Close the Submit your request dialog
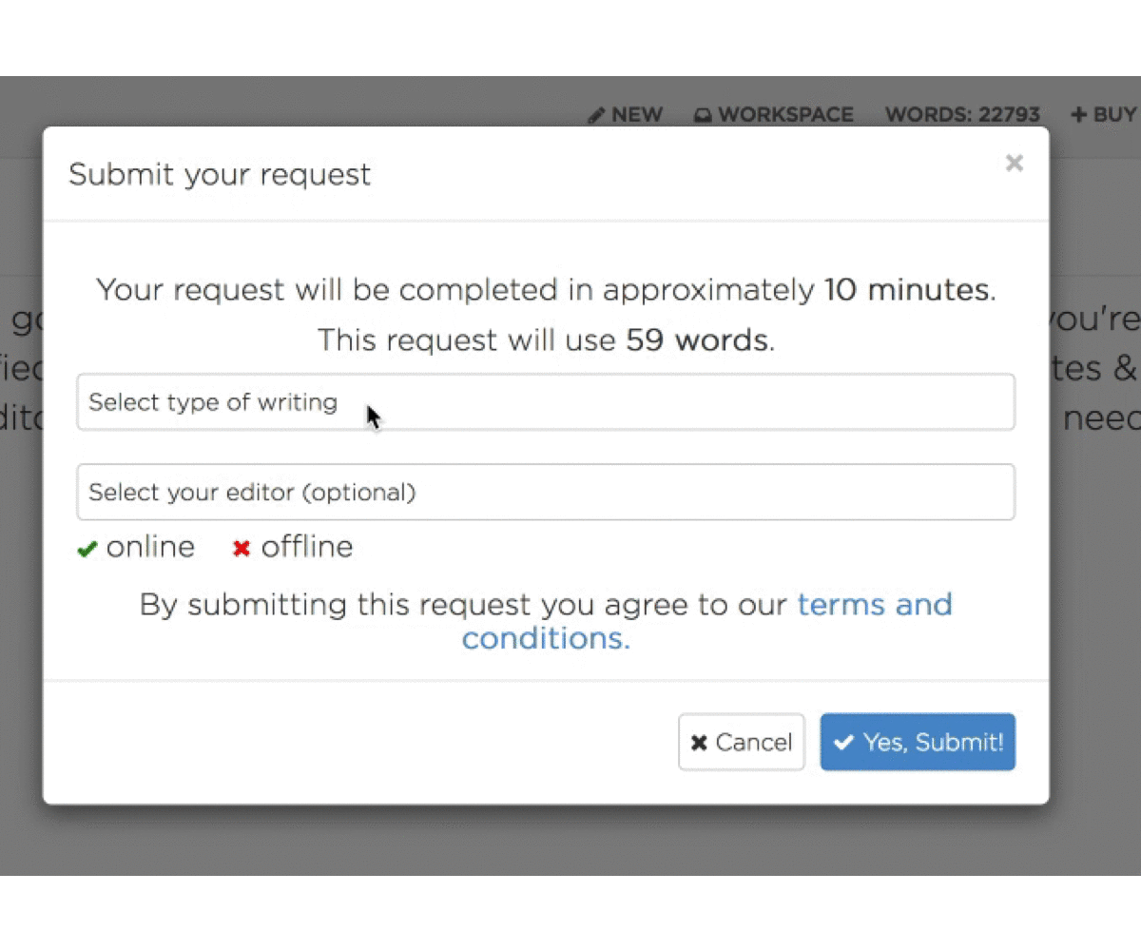Image resolution: width=1141 pixels, height=951 pixels. (1015, 164)
